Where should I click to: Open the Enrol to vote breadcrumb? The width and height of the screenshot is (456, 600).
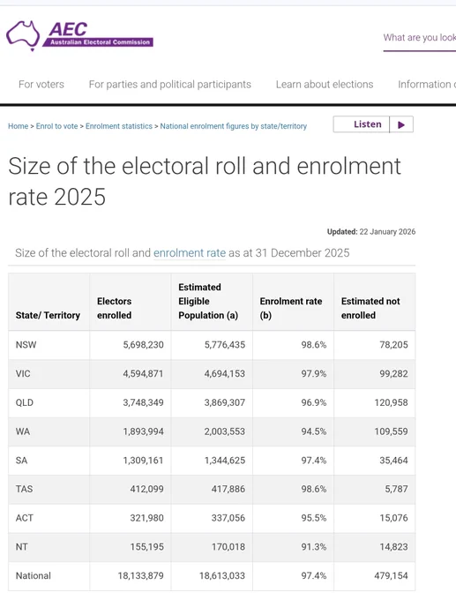click(x=56, y=126)
